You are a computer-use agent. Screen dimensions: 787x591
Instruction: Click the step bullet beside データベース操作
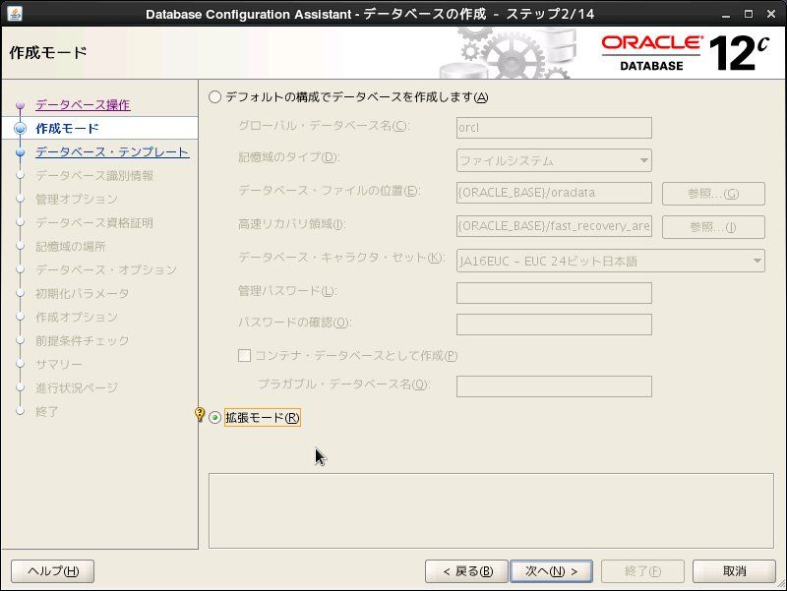(20, 105)
